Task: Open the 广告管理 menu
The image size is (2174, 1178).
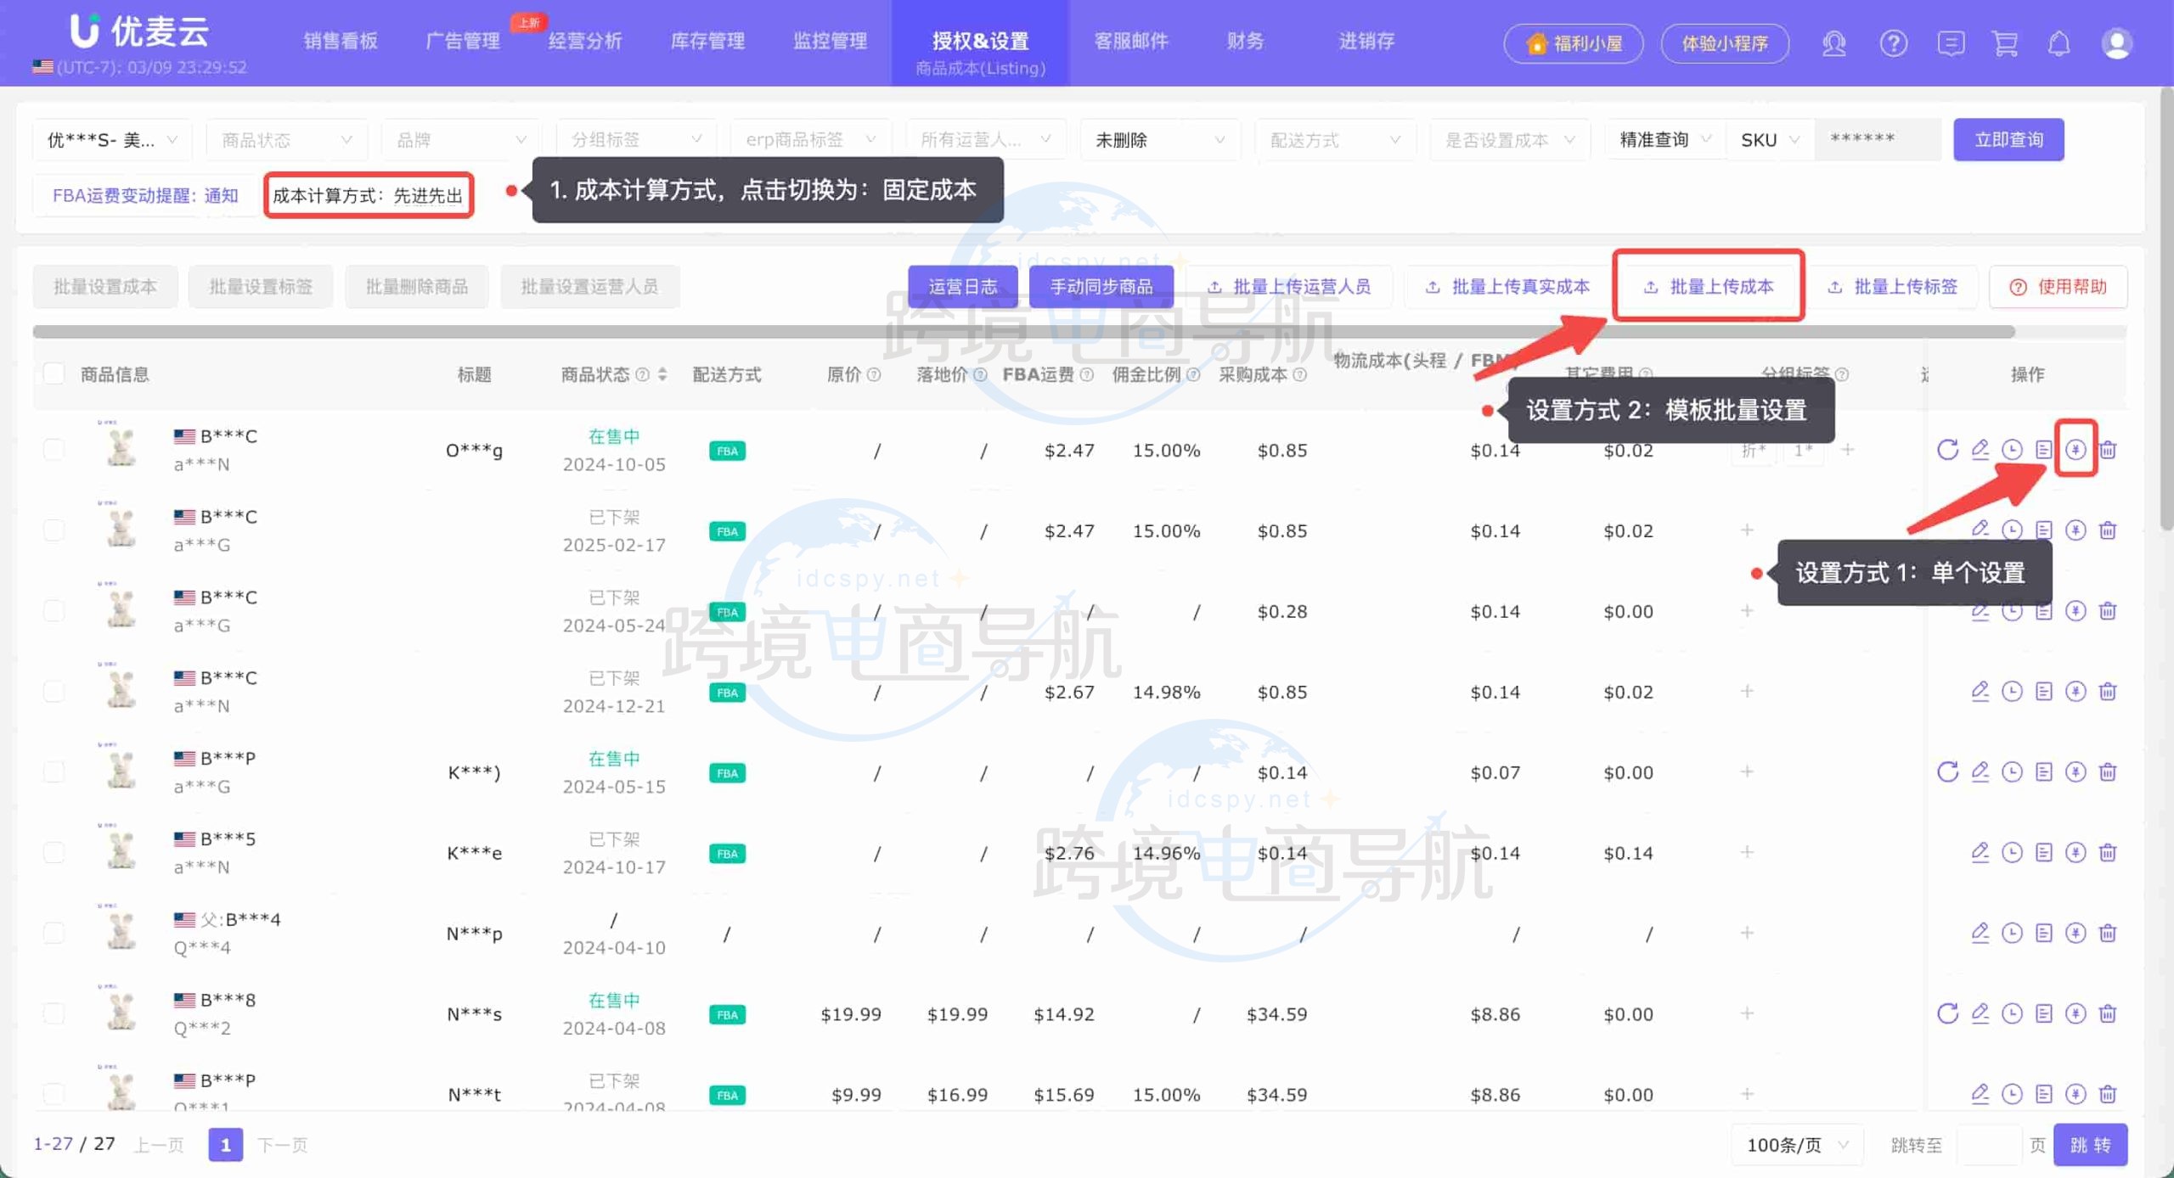Action: (463, 41)
